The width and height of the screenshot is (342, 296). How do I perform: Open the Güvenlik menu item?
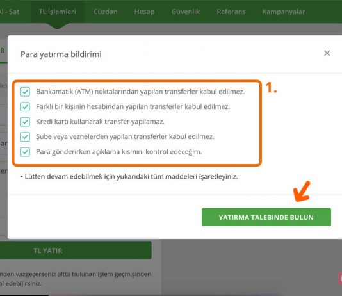185,12
